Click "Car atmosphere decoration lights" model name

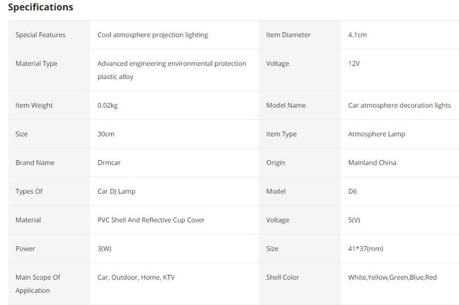click(399, 105)
